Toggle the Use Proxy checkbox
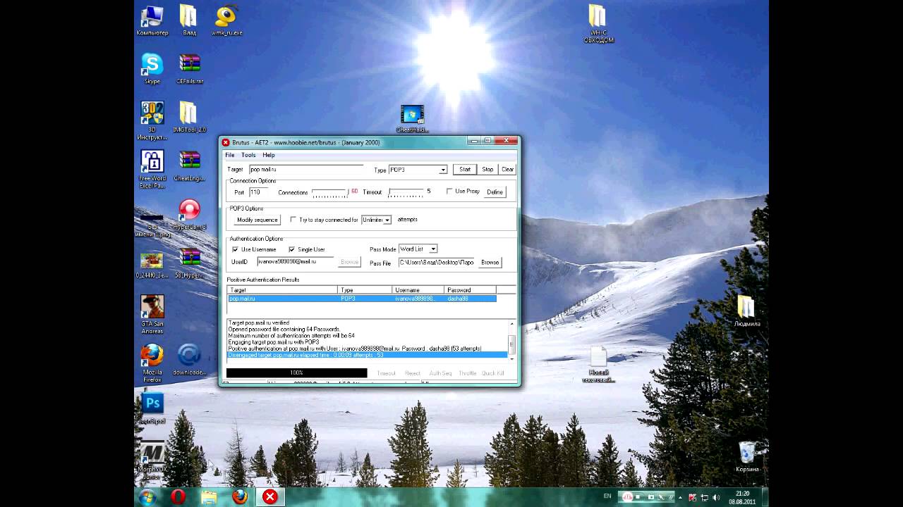The width and height of the screenshot is (903, 507). pyautogui.click(x=449, y=192)
